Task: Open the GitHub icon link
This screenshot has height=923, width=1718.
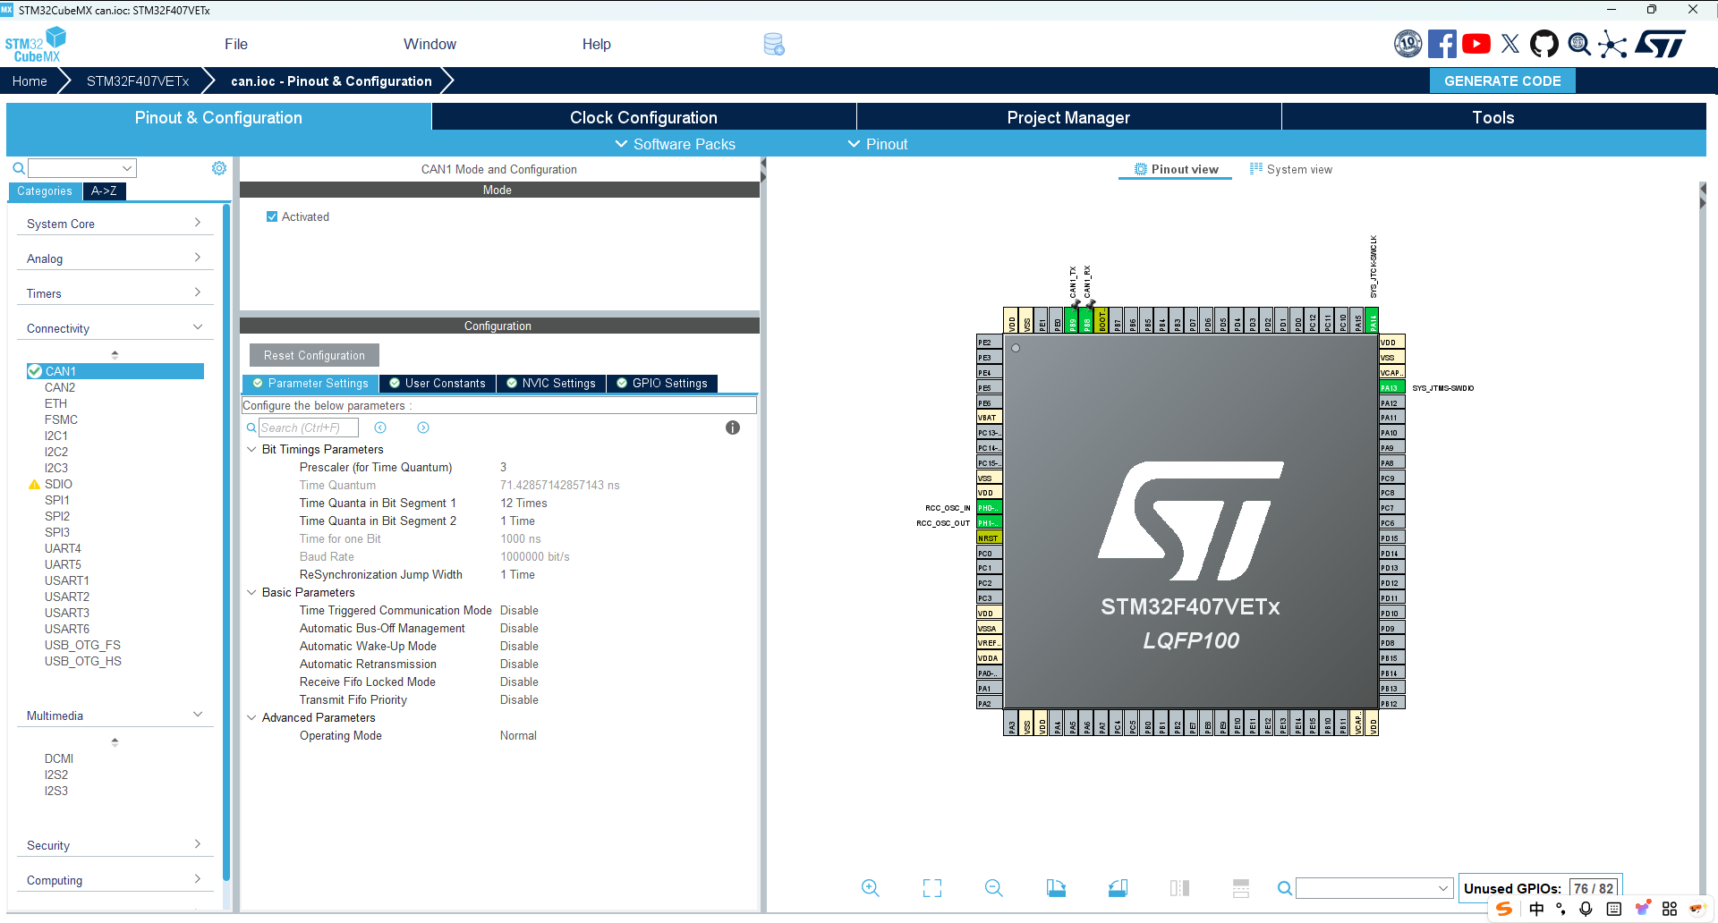Action: [x=1544, y=44]
